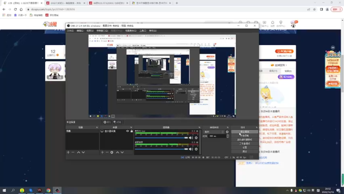Remove the selected source with minus icon

[107, 152]
